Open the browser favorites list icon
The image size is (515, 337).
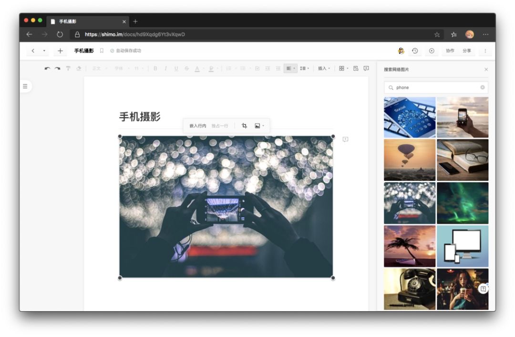(454, 34)
